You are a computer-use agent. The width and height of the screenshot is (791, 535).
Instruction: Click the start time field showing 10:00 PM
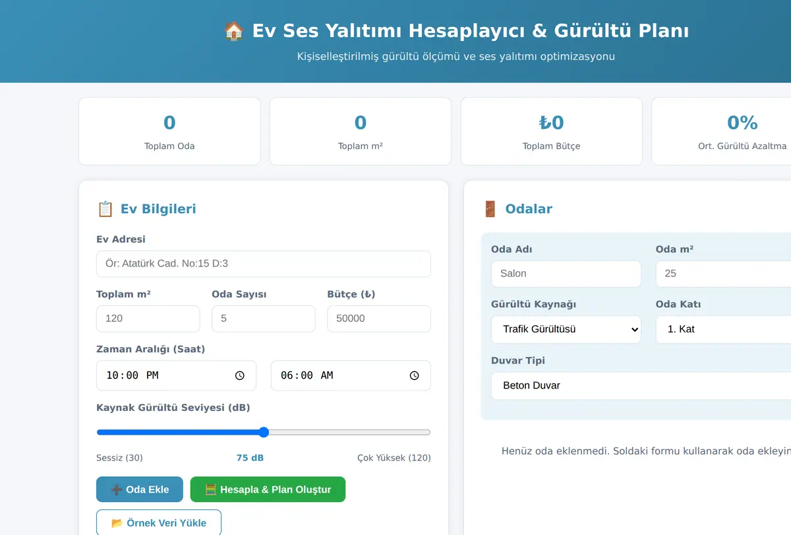[176, 375]
